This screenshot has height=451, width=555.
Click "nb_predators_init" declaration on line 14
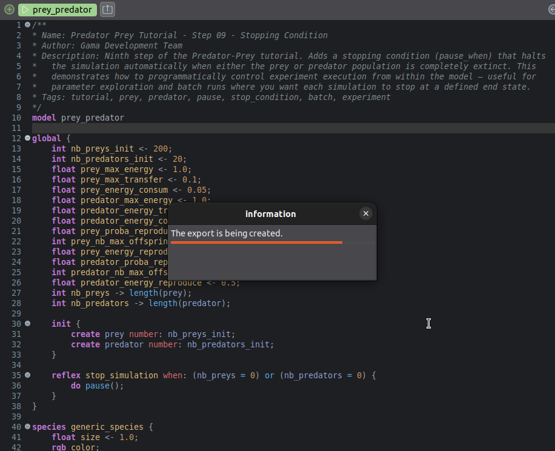click(x=112, y=159)
